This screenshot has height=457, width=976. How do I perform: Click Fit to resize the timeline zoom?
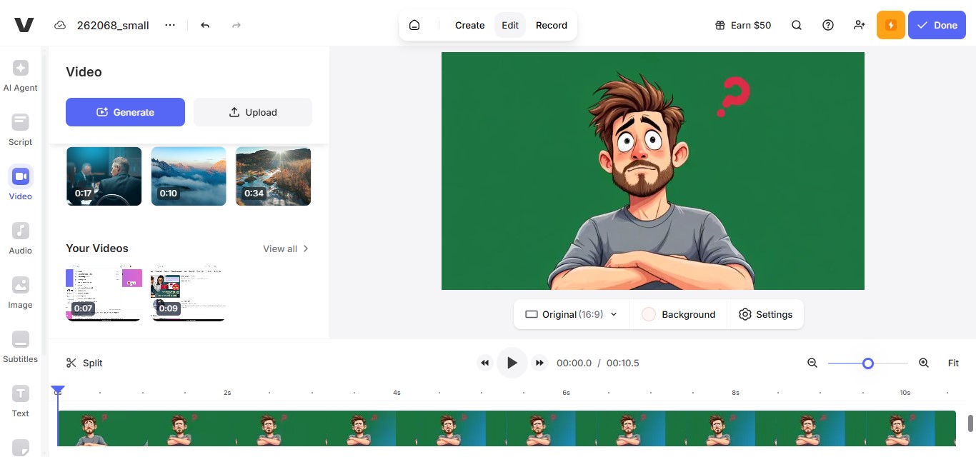point(953,363)
